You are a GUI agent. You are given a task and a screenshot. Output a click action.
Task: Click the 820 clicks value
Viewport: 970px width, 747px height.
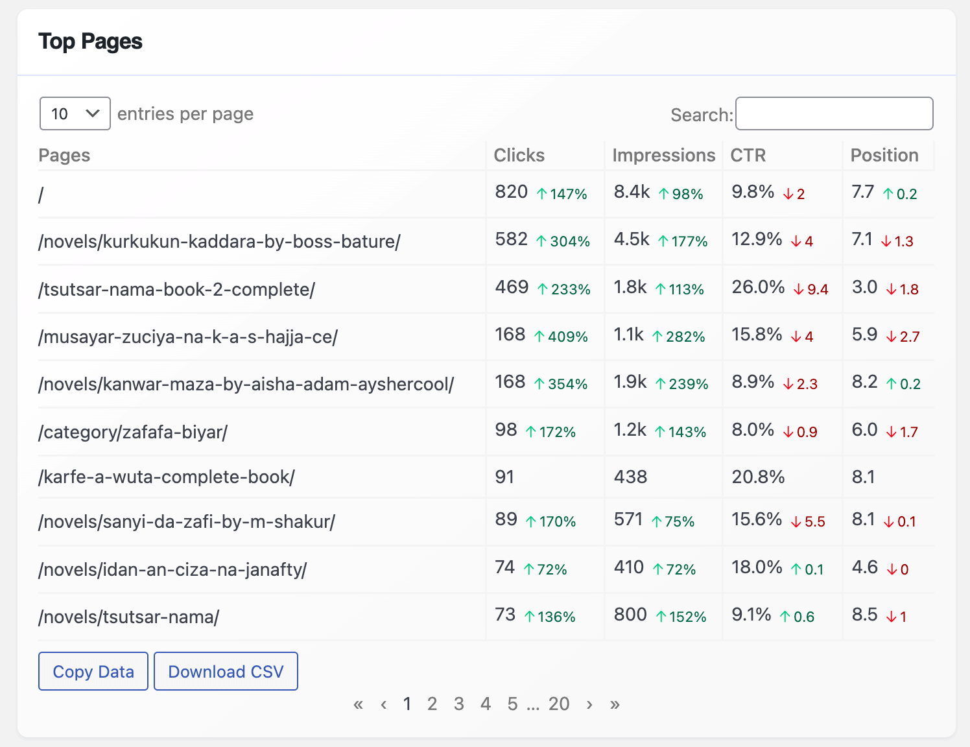coord(512,192)
